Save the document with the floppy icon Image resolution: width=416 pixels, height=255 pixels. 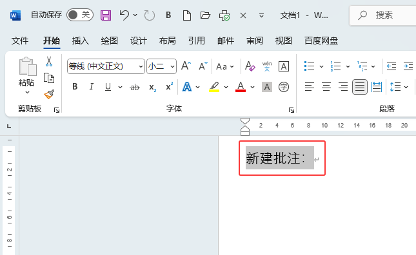coord(106,15)
